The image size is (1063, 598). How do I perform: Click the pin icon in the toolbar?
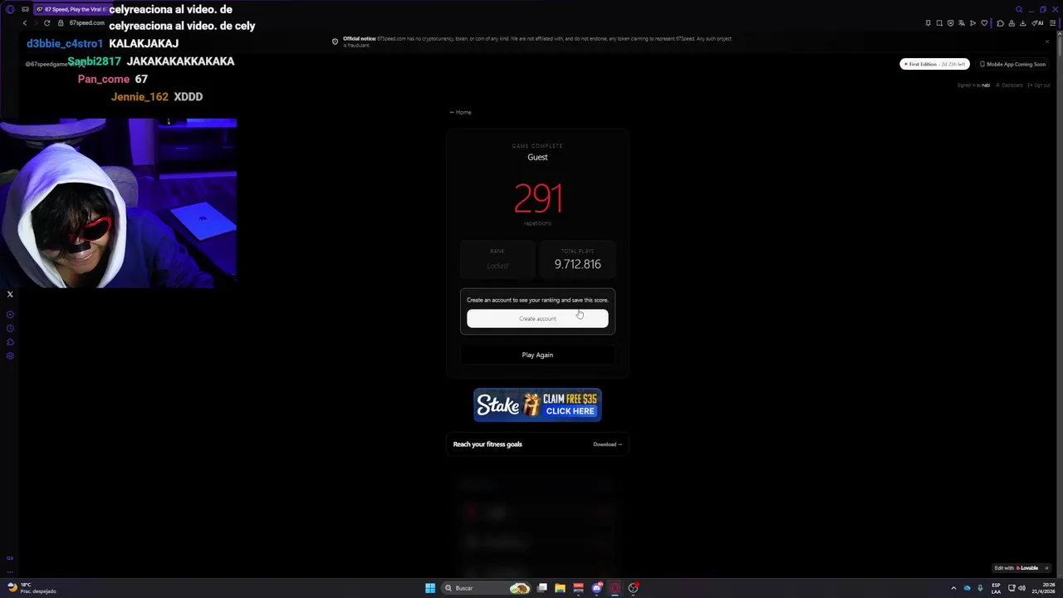[x=928, y=23]
